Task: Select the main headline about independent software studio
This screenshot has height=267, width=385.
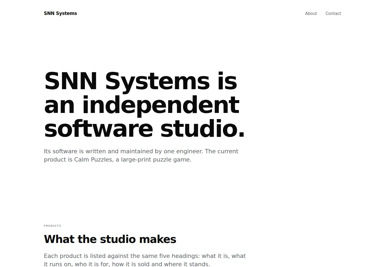Action: [x=144, y=105]
